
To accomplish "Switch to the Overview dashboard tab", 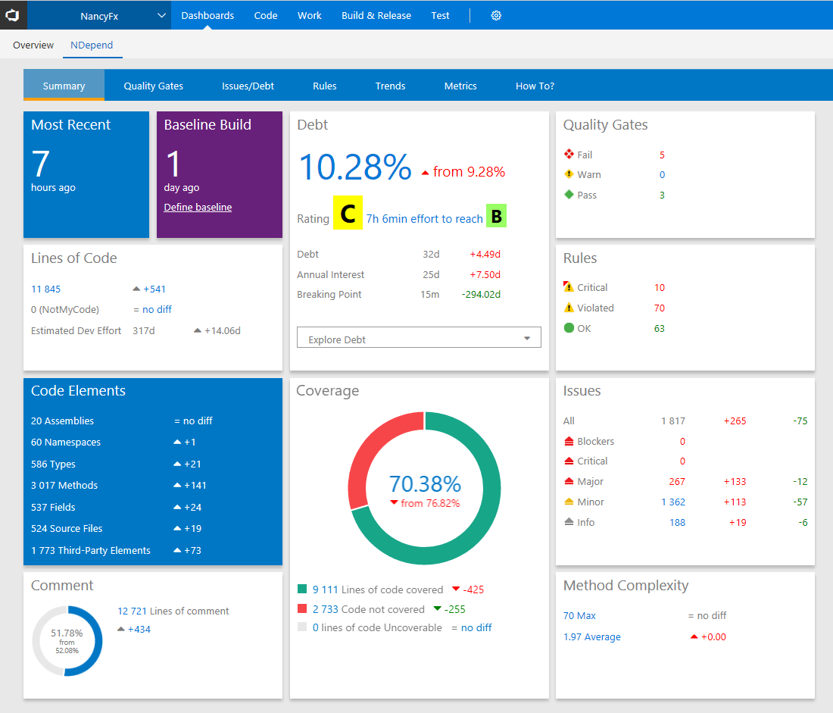I will (x=33, y=45).
